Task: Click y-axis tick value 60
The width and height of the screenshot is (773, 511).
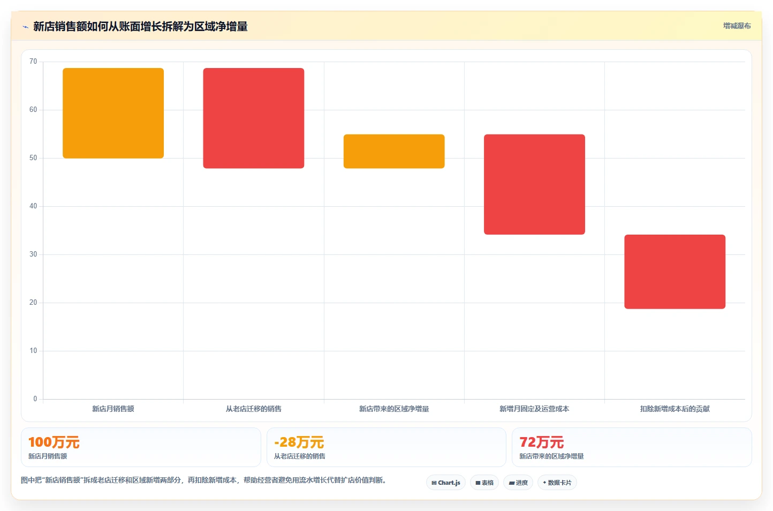Action: point(33,110)
